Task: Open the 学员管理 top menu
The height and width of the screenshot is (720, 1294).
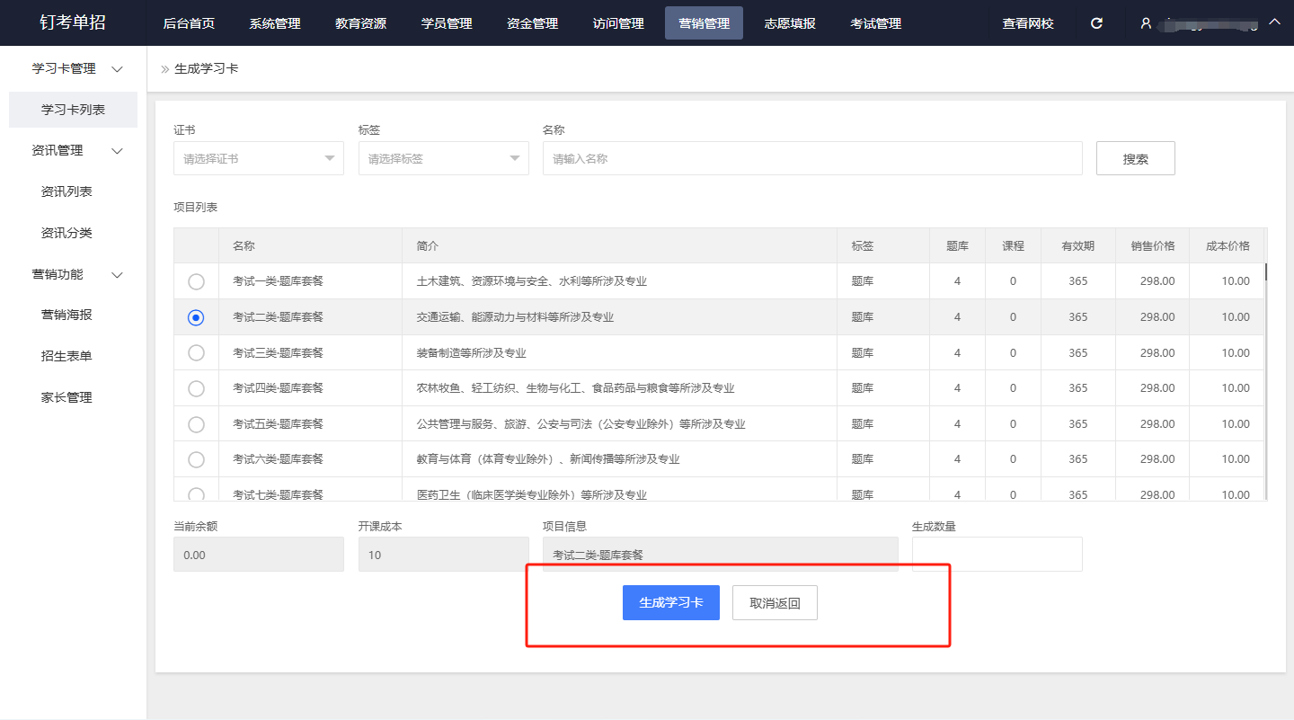Action: tap(447, 23)
